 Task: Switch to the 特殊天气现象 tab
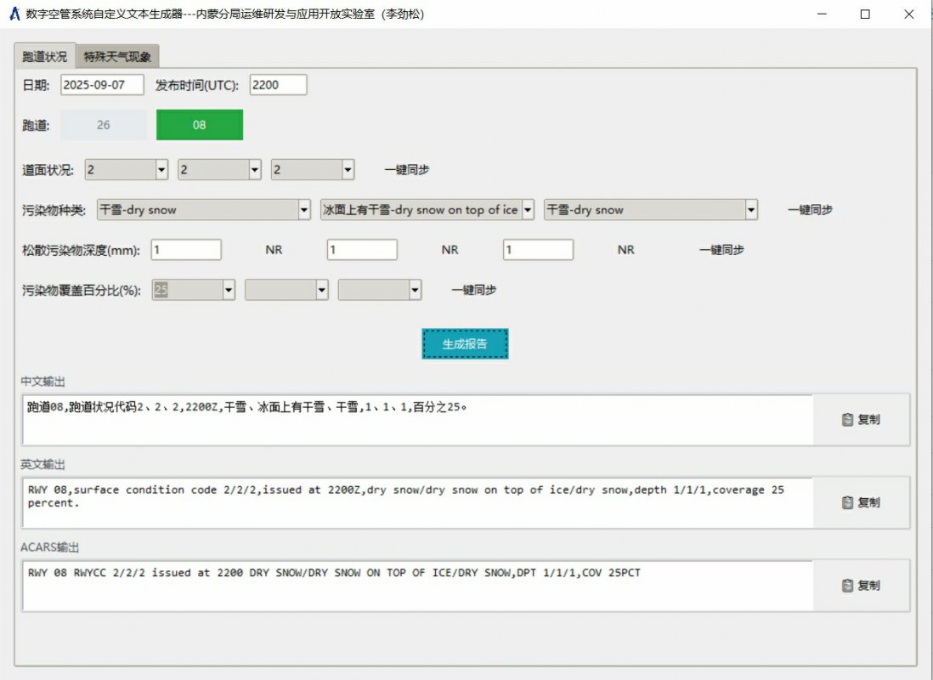tap(116, 57)
